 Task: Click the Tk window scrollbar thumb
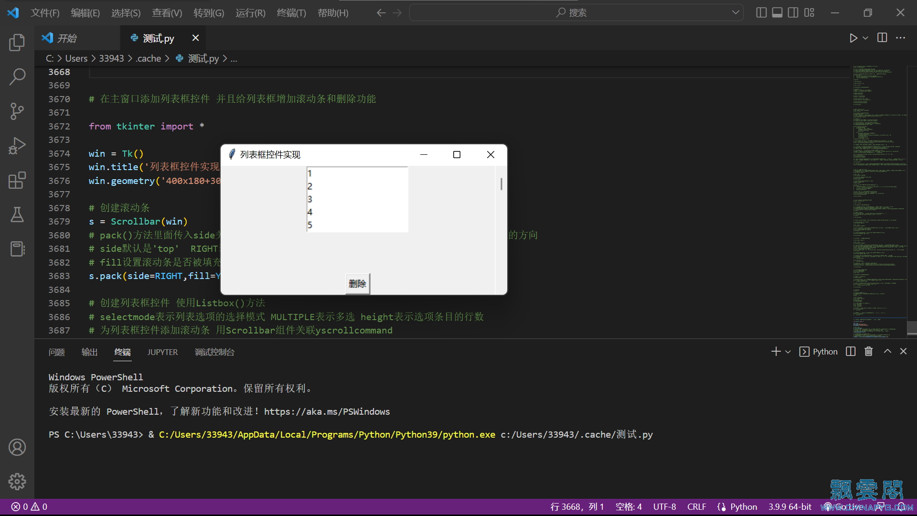click(x=501, y=184)
